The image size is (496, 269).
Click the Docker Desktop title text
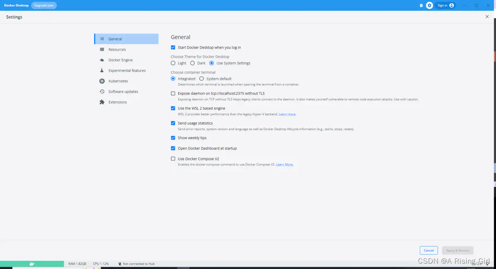point(16,5)
